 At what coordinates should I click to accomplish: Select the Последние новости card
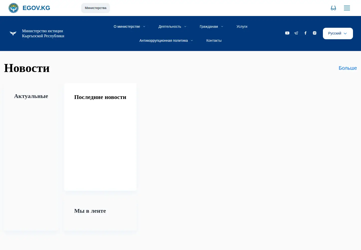point(100,137)
